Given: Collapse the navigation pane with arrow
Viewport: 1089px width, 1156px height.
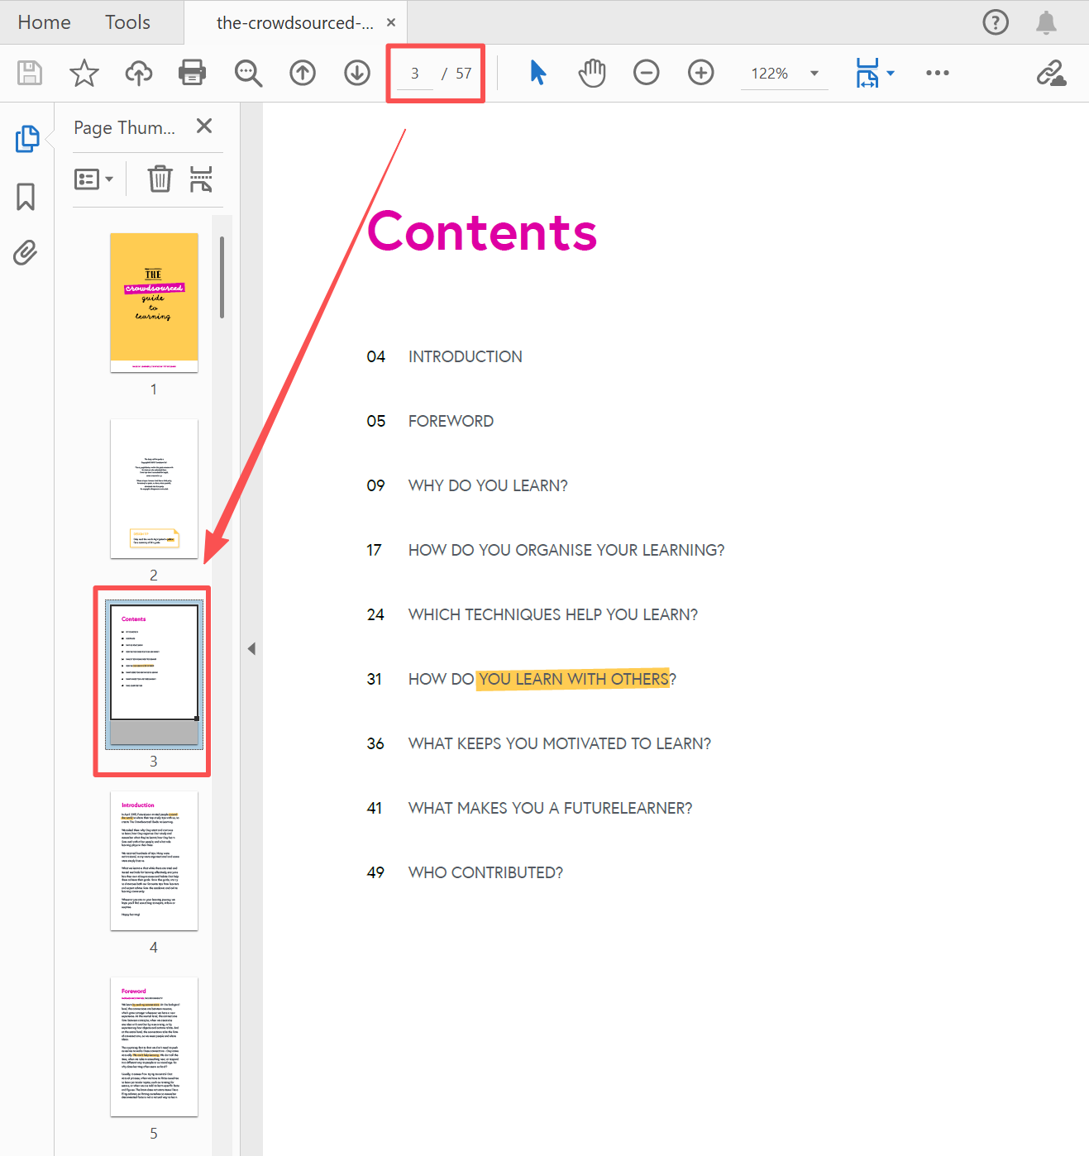Looking at the screenshot, I should (251, 649).
